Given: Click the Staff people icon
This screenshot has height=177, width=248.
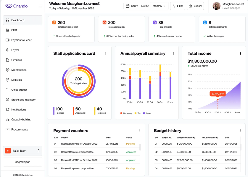Looking at the screenshot, I should (x=7, y=30).
